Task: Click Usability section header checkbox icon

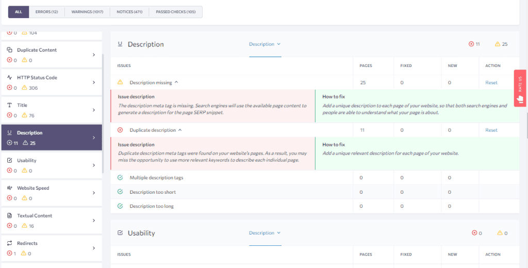Action: tap(120, 232)
